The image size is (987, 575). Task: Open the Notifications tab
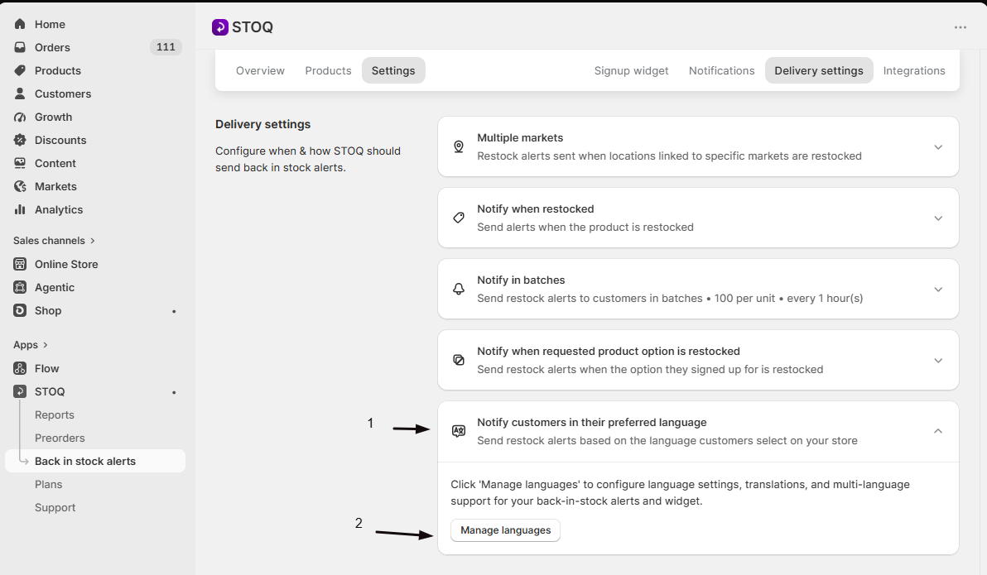(721, 70)
